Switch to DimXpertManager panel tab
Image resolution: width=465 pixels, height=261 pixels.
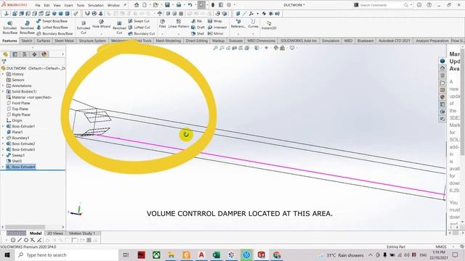(34, 54)
